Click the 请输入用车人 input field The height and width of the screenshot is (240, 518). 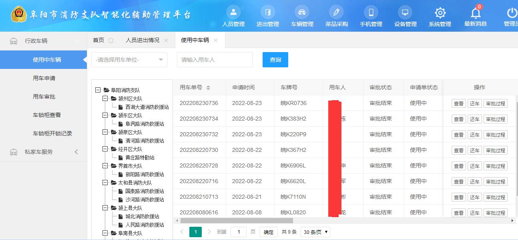[x=215, y=60]
